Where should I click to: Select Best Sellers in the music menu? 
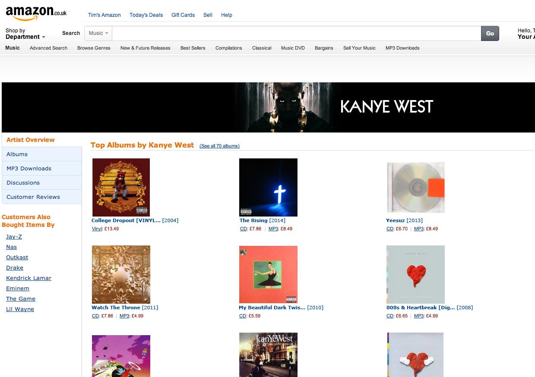tap(193, 48)
